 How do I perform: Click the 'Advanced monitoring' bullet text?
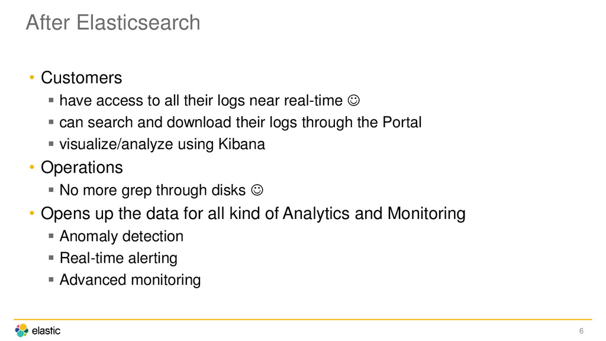(x=130, y=280)
